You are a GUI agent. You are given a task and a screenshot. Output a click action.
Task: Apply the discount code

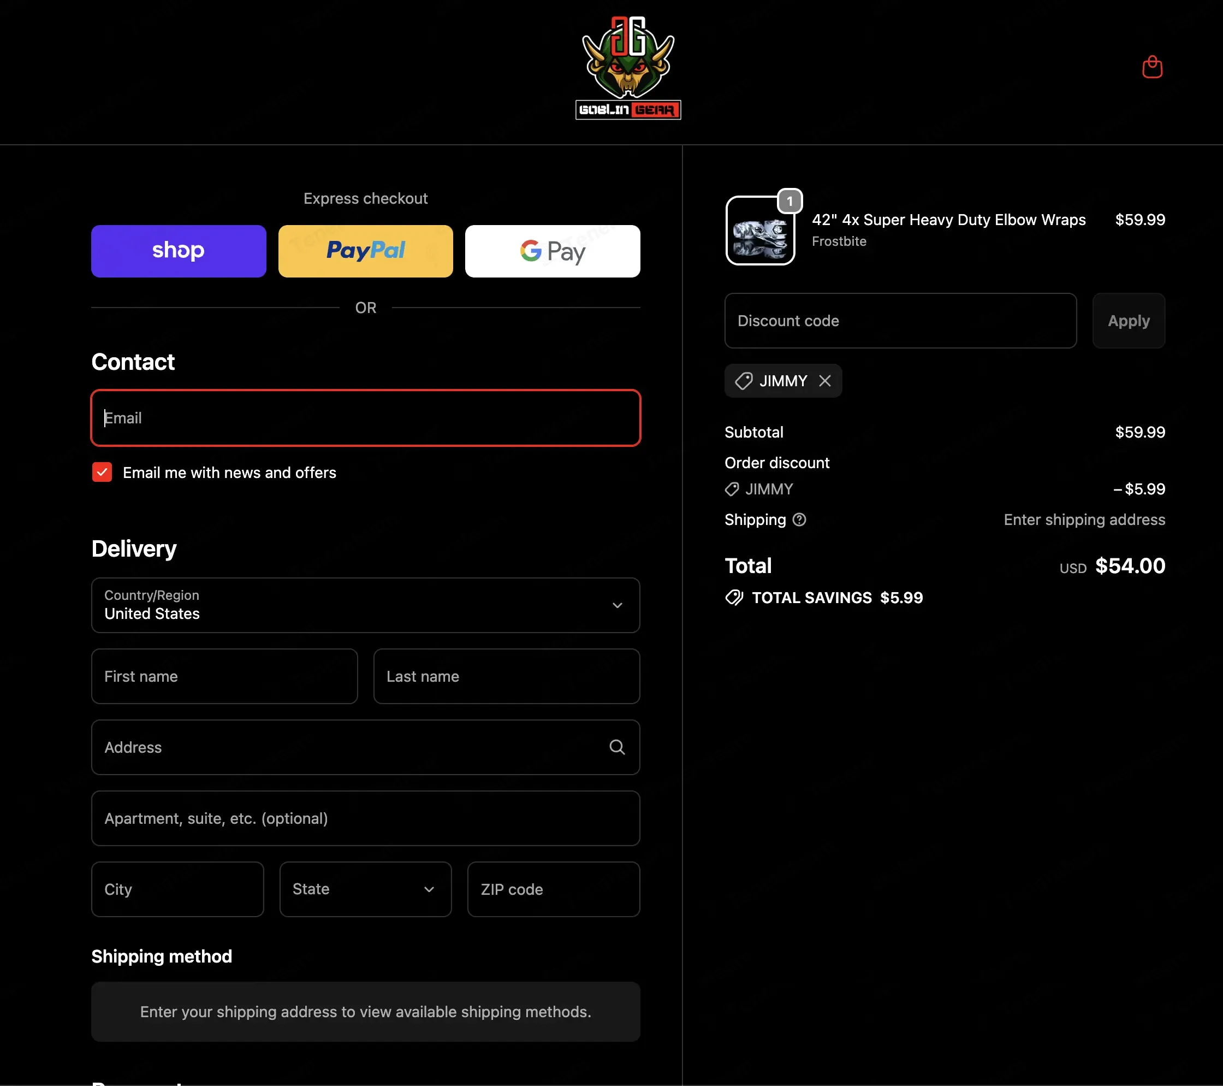(1129, 321)
